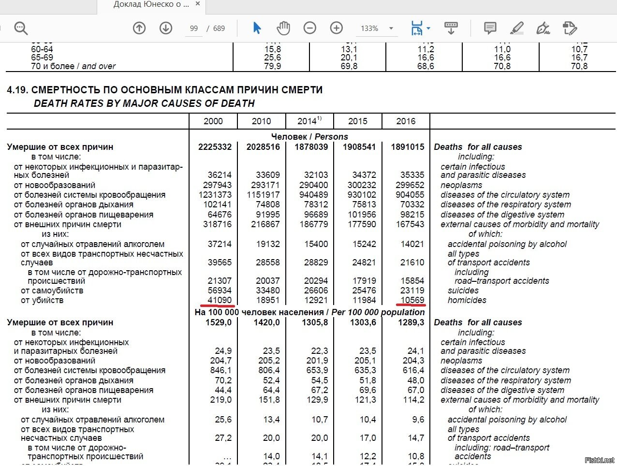Select the highlighter pen tool
Screen dimensions: 617x466
click(517, 28)
